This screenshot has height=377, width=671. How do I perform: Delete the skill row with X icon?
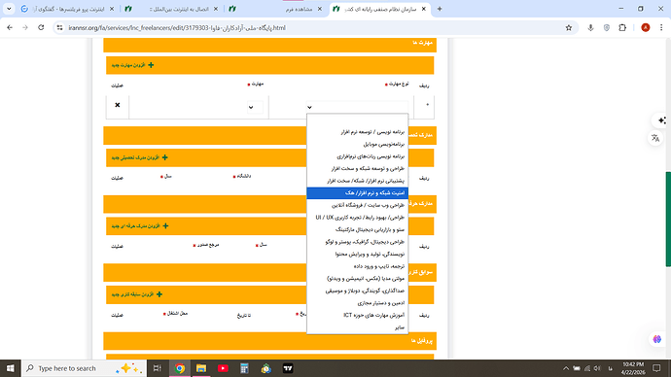pos(118,105)
